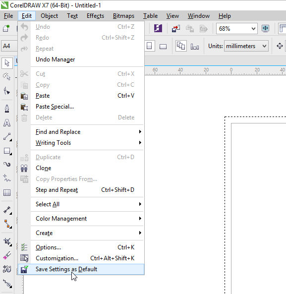Select the Artistic Media tool

(x=7, y=165)
